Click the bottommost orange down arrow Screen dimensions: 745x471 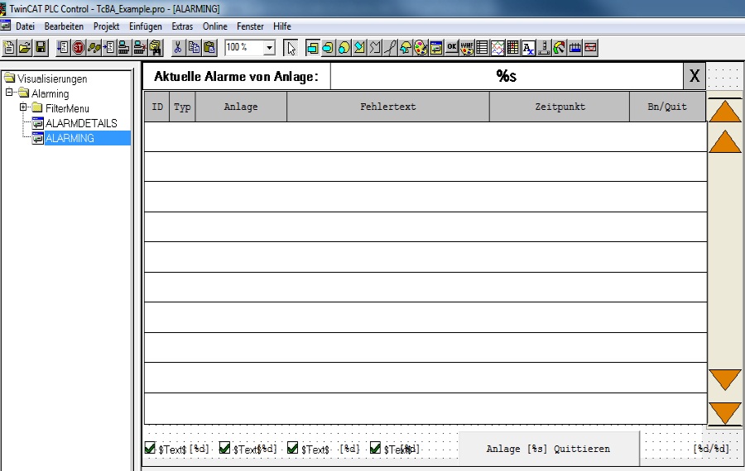tap(725, 413)
